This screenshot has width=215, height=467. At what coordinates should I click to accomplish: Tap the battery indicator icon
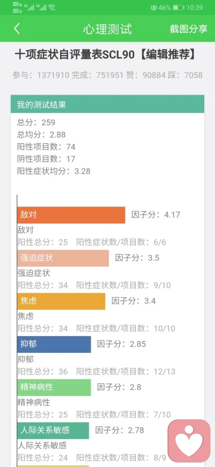click(178, 8)
